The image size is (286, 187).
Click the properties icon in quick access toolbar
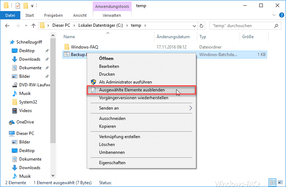point(18,6)
